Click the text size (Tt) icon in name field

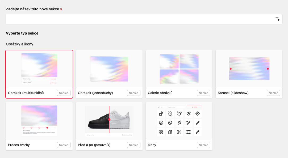(x=278, y=19)
